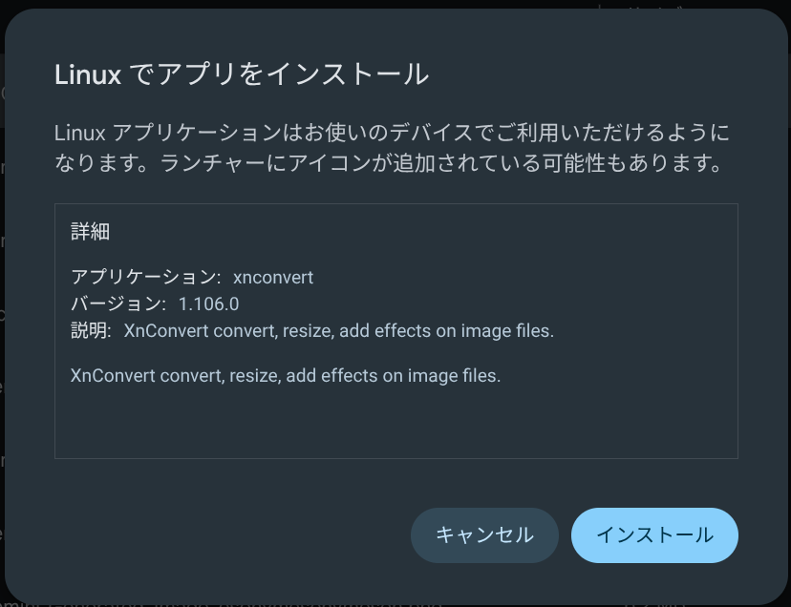Image resolution: width=791 pixels, height=607 pixels.
Task: Click the word Linux in the dialog title
Action: (89, 74)
